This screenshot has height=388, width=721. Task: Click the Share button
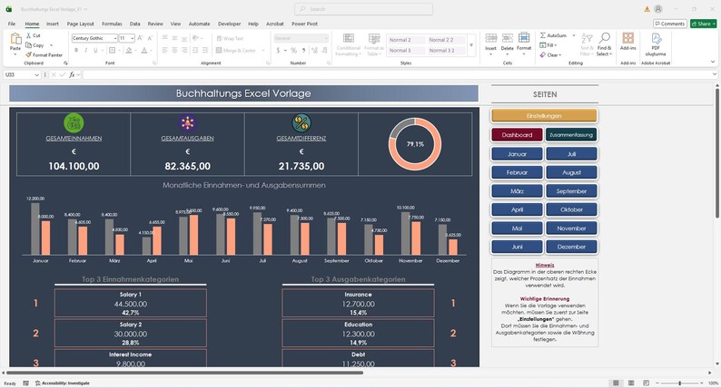point(704,24)
